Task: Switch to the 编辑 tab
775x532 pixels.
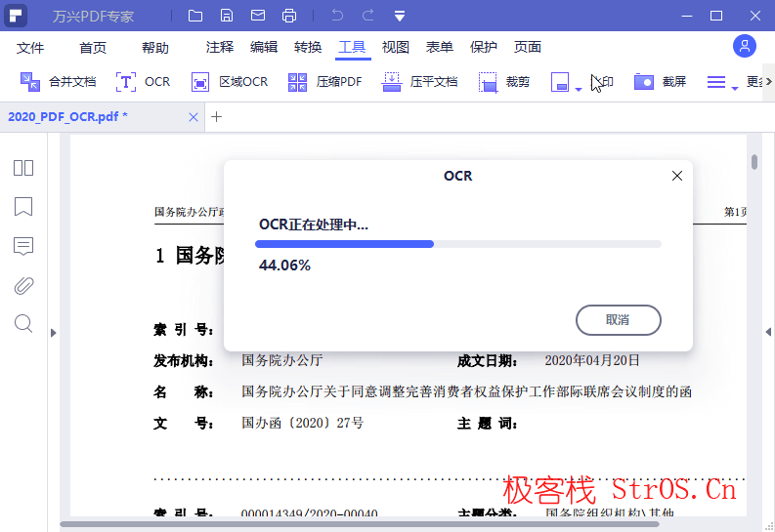Action: tap(264, 47)
